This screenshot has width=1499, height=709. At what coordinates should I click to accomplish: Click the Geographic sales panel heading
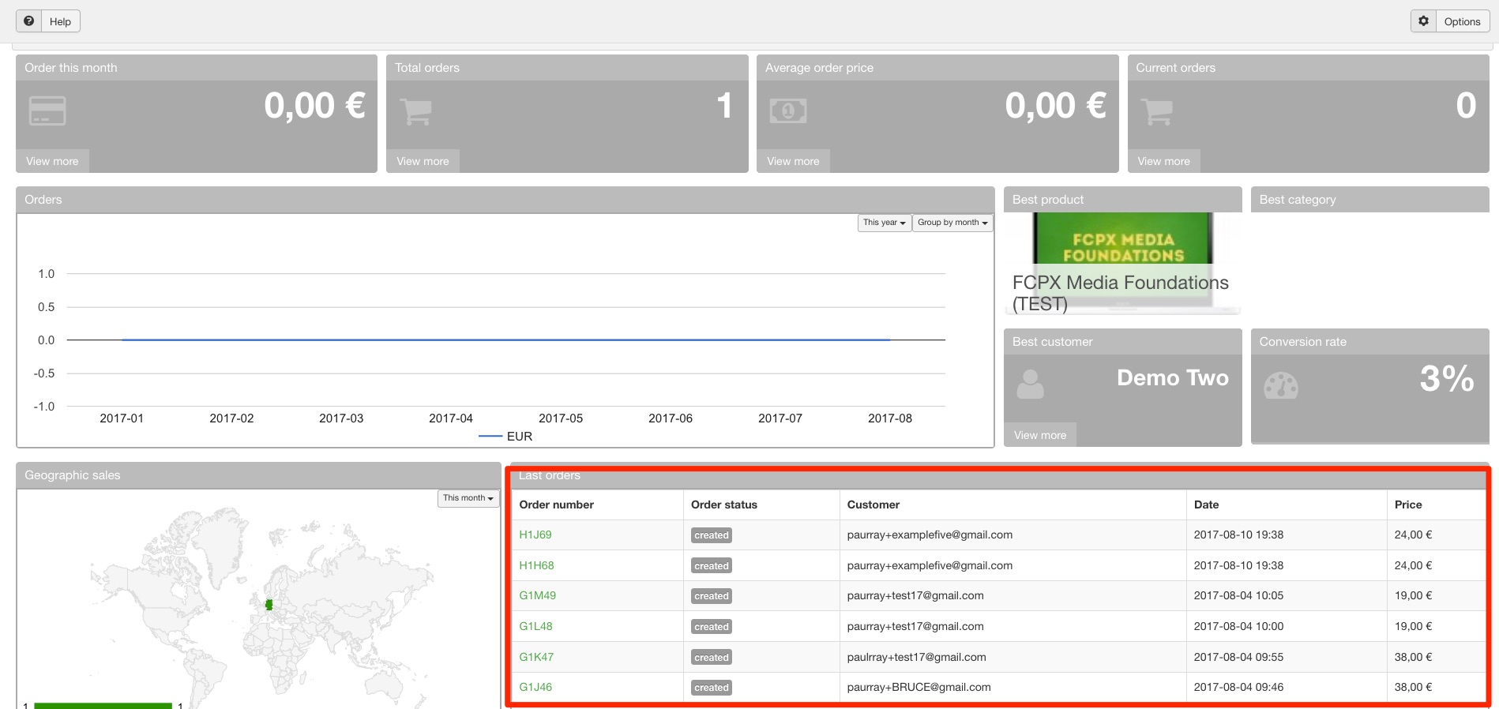73,475
